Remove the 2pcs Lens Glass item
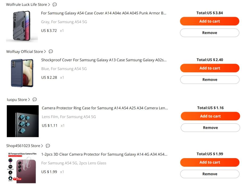242x184 pixels. coord(210,174)
